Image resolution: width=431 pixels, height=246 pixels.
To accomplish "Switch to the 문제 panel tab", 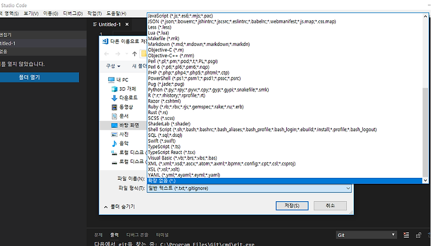I will coord(98,235).
